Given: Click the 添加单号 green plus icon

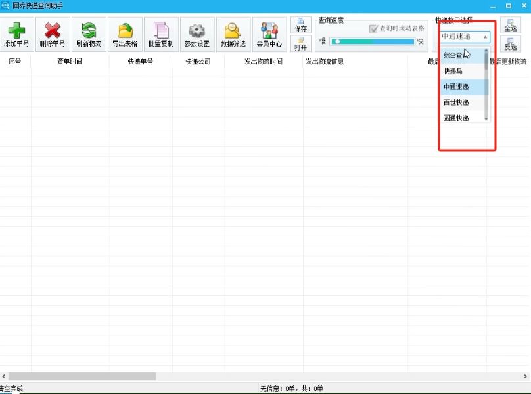Looking at the screenshot, I should point(16,34).
